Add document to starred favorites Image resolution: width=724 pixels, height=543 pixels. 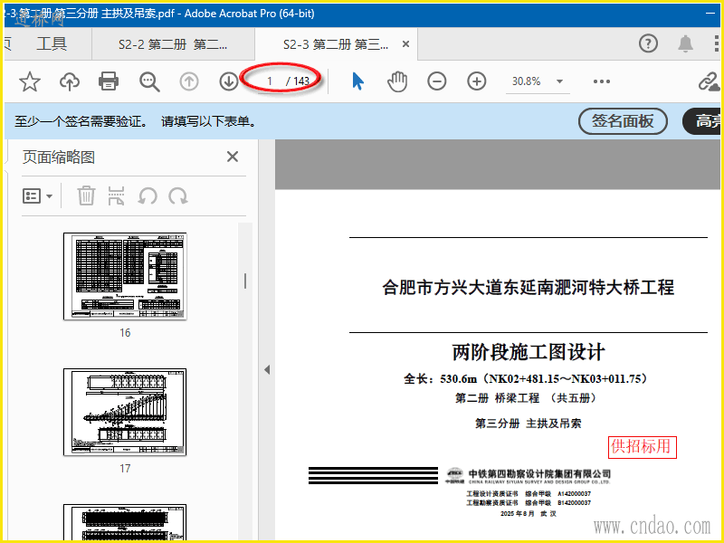[x=30, y=81]
